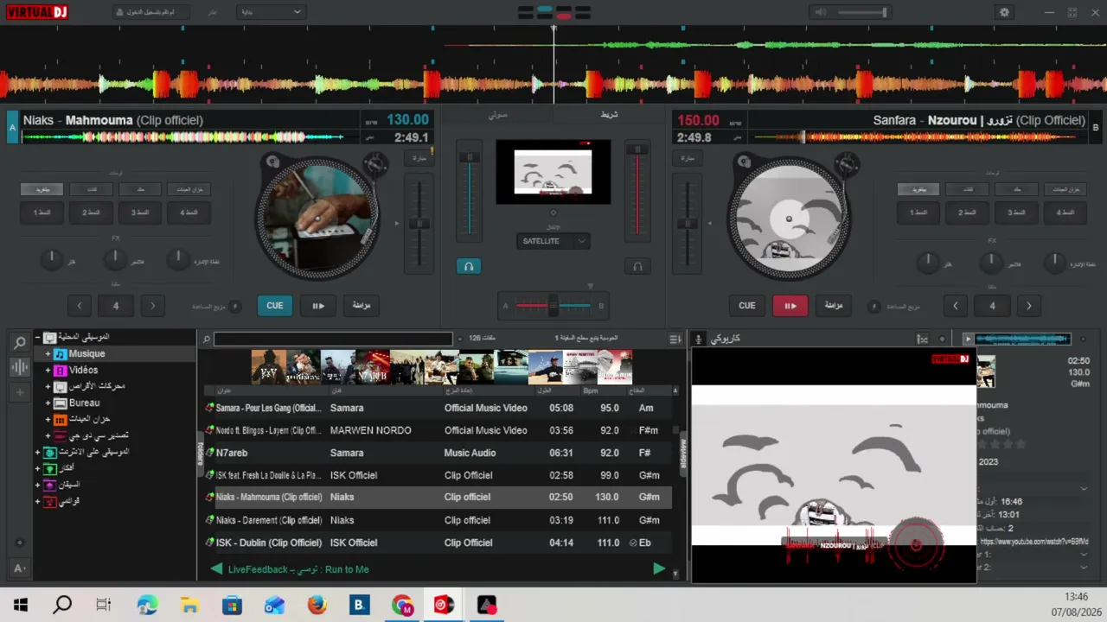Double the loop length on deck B
The height and width of the screenshot is (622, 1107).
pyautogui.click(x=1029, y=305)
